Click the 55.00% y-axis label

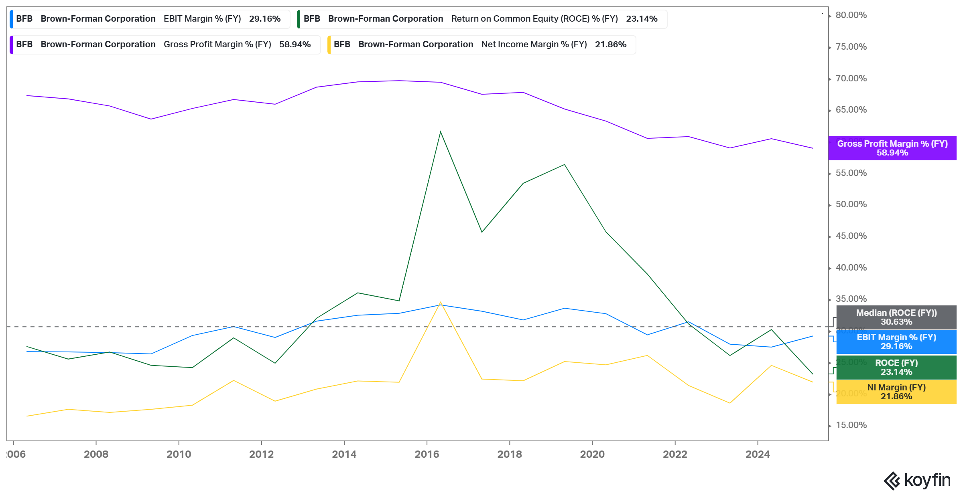(851, 173)
